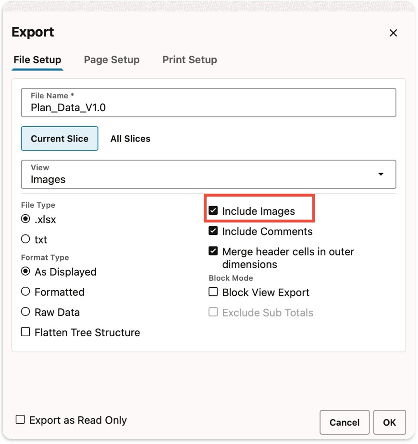The image size is (418, 444).
Task: Select the txt file type
Action: [x=25, y=239]
